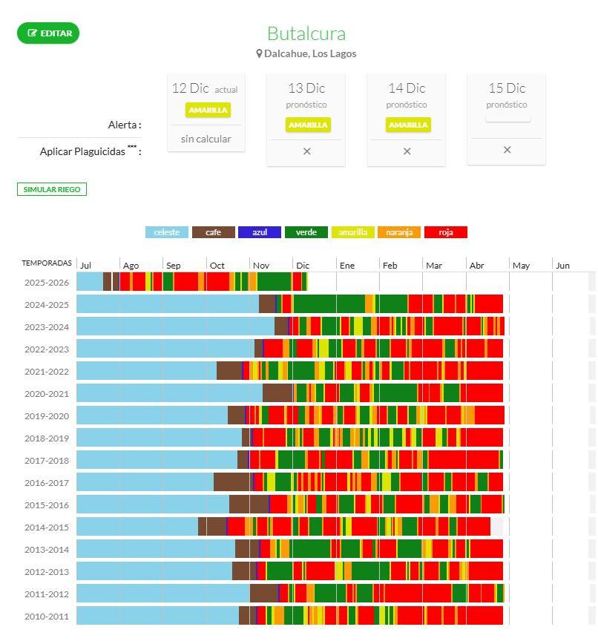
Task: Click the green EDITAR button
Action: [x=48, y=33]
